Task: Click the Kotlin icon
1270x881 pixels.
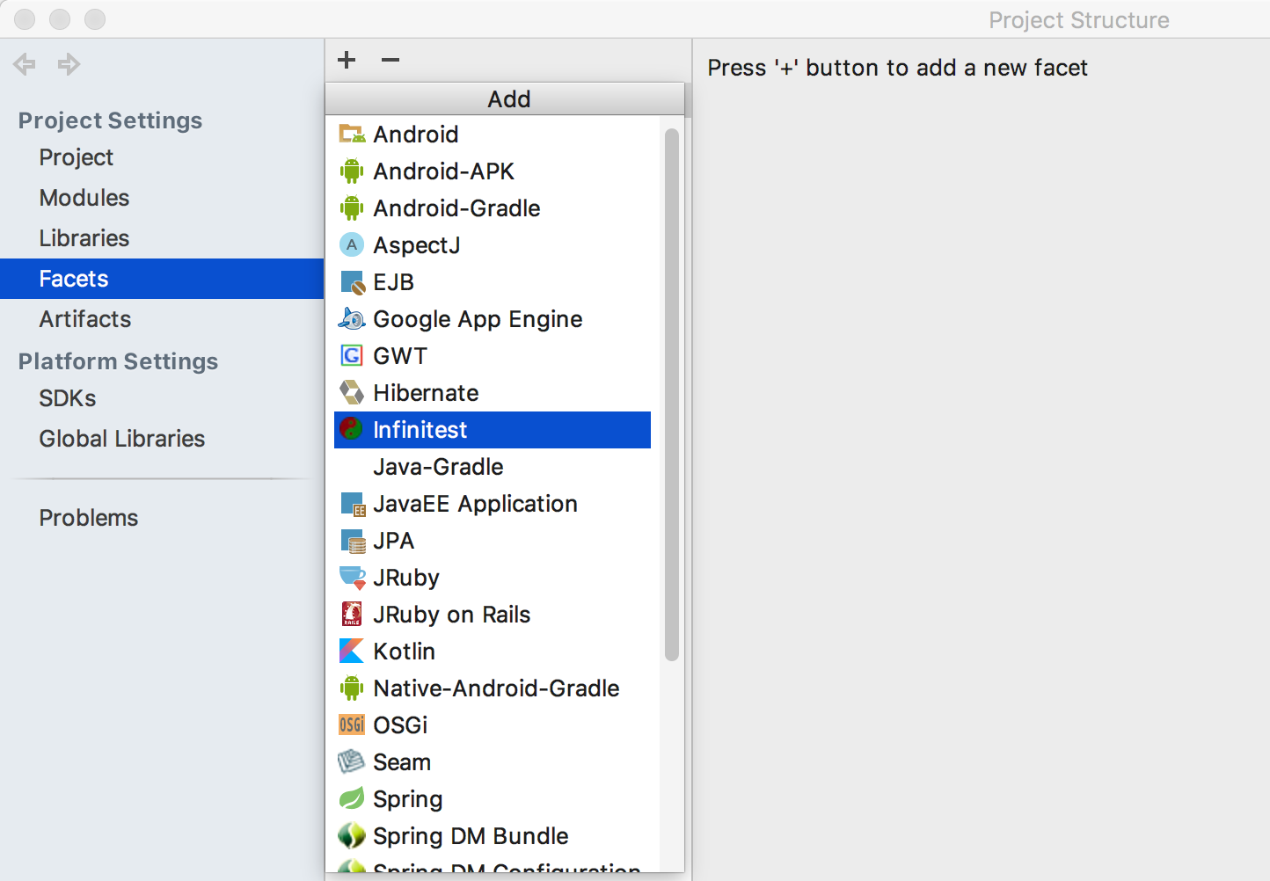Action: pyautogui.click(x=352, y=651)
